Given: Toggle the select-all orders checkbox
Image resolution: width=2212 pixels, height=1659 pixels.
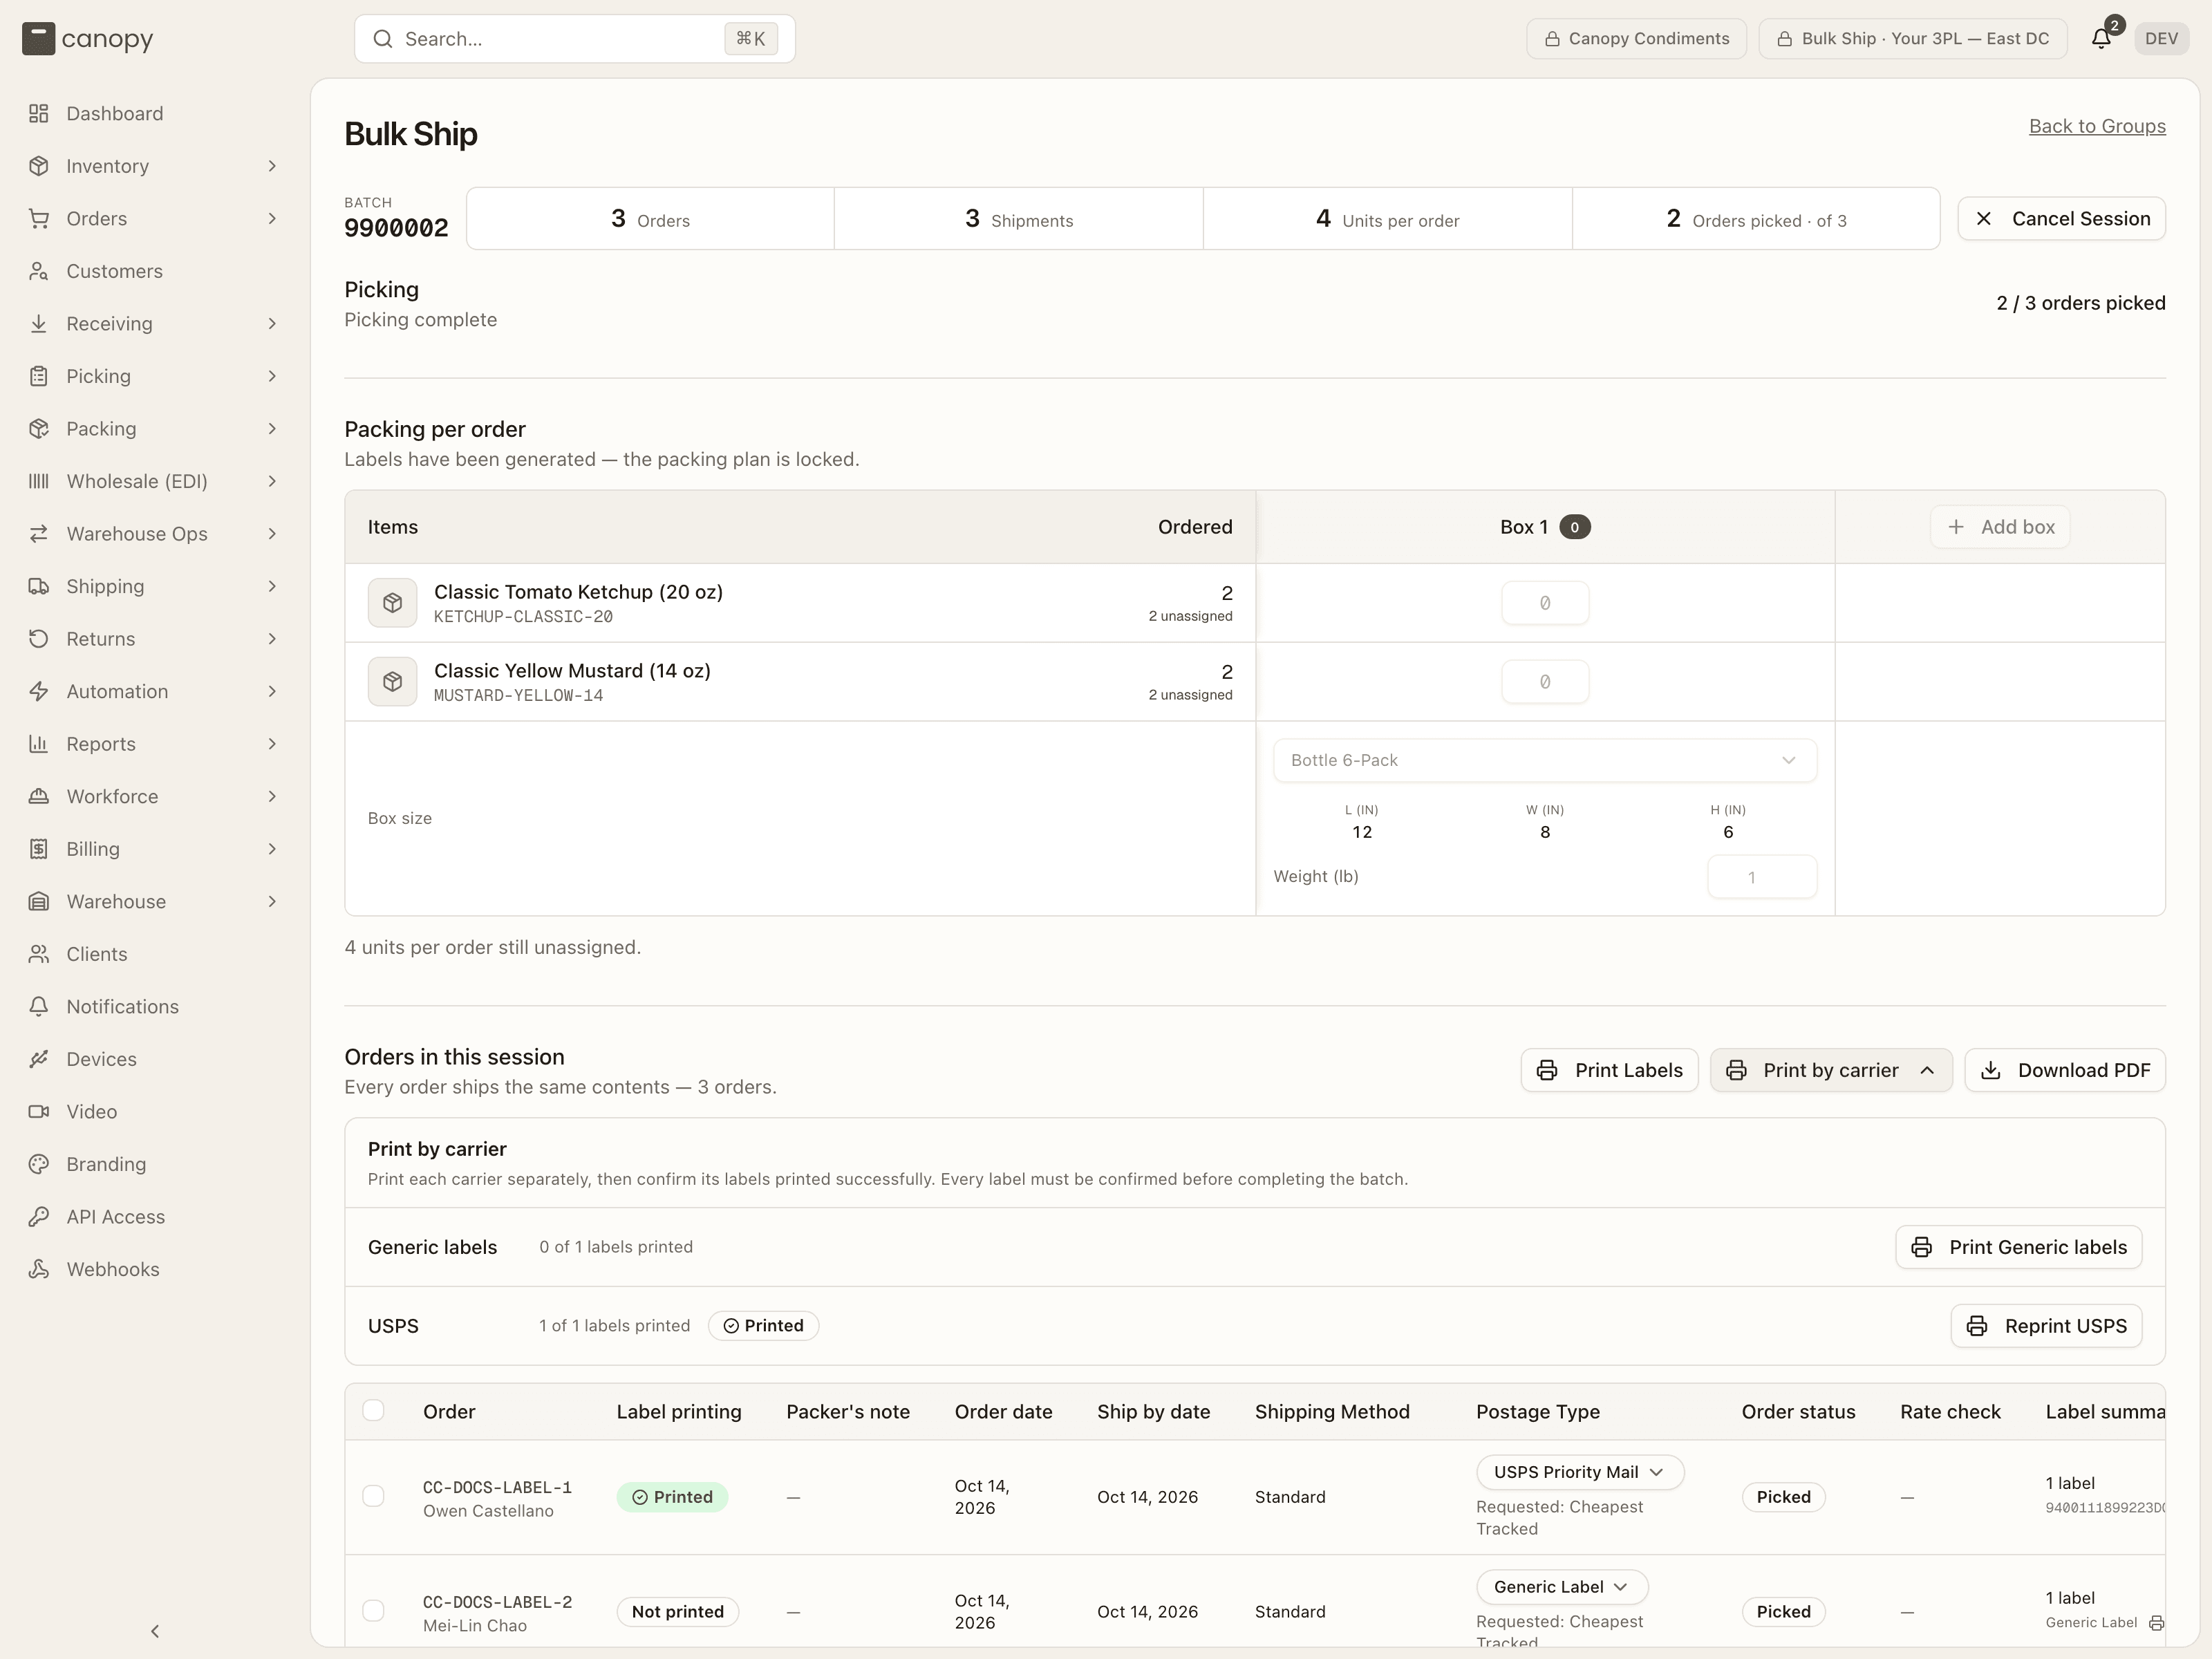Looking at the screenshot, I should [373, 1410].
